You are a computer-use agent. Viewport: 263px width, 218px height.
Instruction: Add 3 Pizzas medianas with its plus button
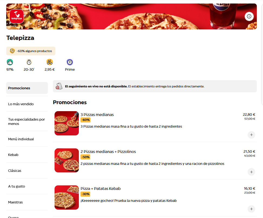[x=251, y=135]
